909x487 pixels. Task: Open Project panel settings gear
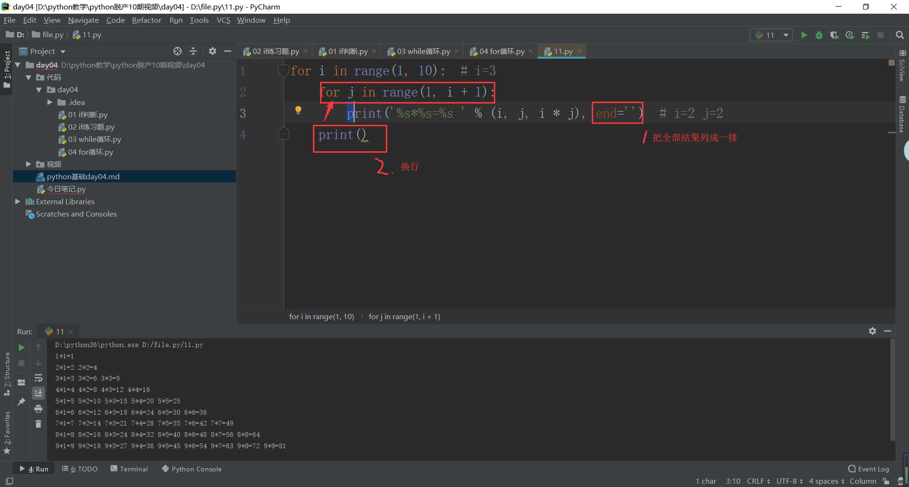pyautogui.click(x=213, y=51)
